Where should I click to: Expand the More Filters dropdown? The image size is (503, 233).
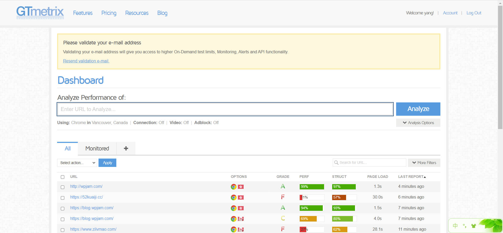[424, 163]
